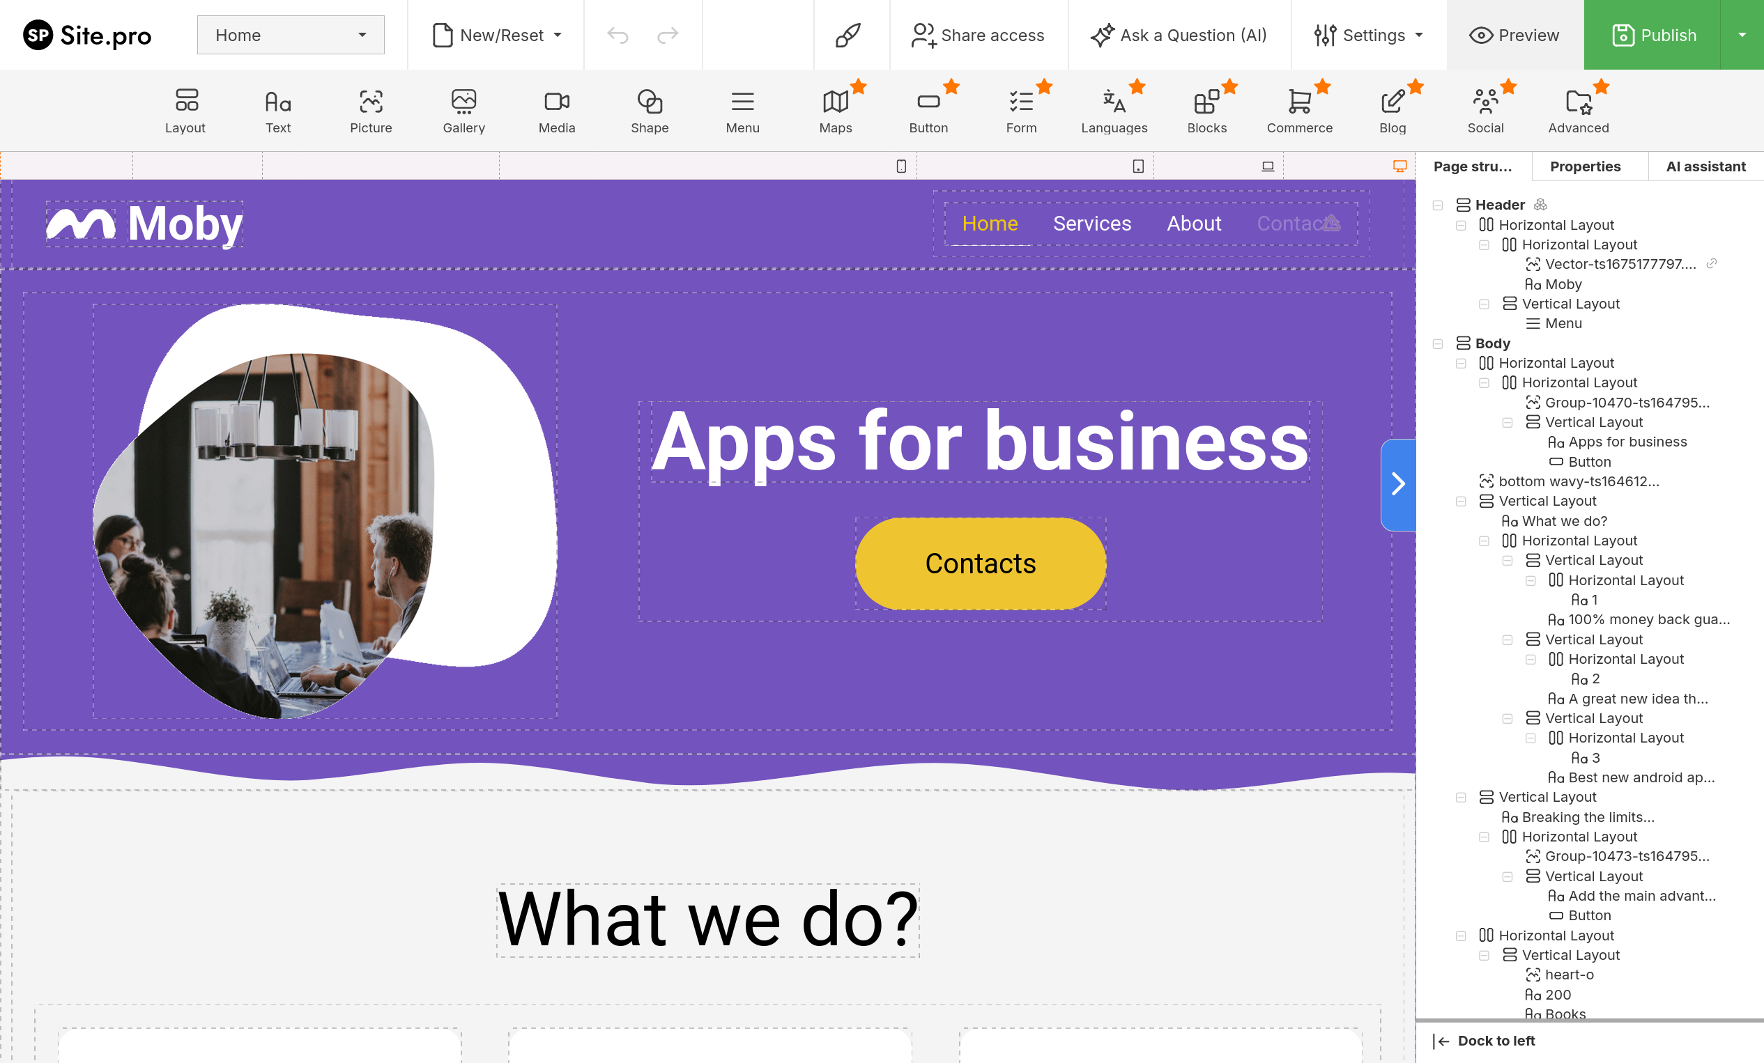Viewport: 1764px width, 1063px height.
Task: Open the Gallery tool
Action: (463, 111)
